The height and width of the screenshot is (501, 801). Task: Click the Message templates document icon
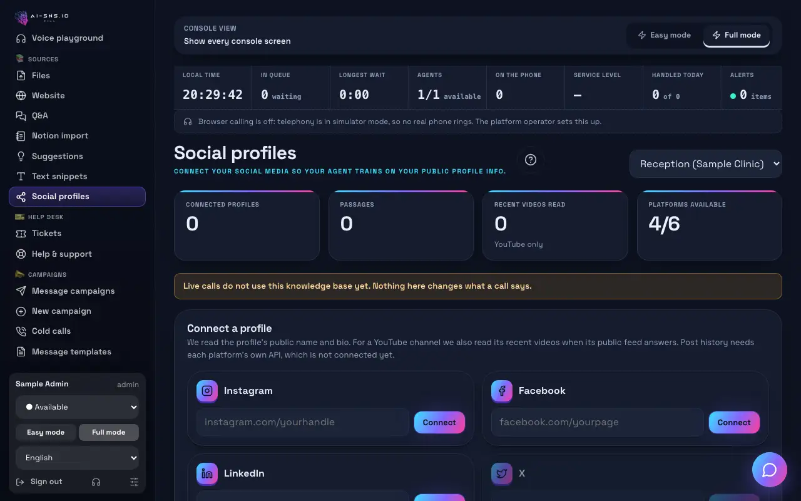21,352
